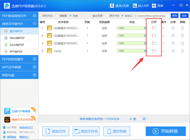Open output folder for 3.png
The height and width of the screenshot is (140, 190).
coord(154,51)
